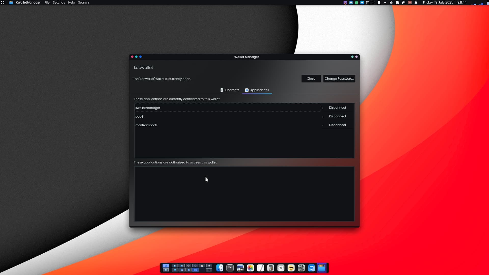Click Change Password button
The width and height of the screenshot is (489, 275).
pos(339,79)
